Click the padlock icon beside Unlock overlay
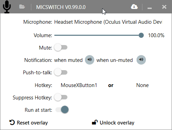 click(95, 122)
